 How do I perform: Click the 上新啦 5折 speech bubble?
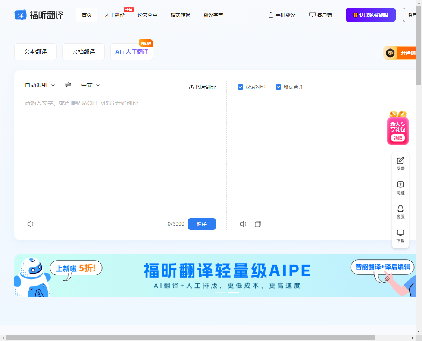76,268
